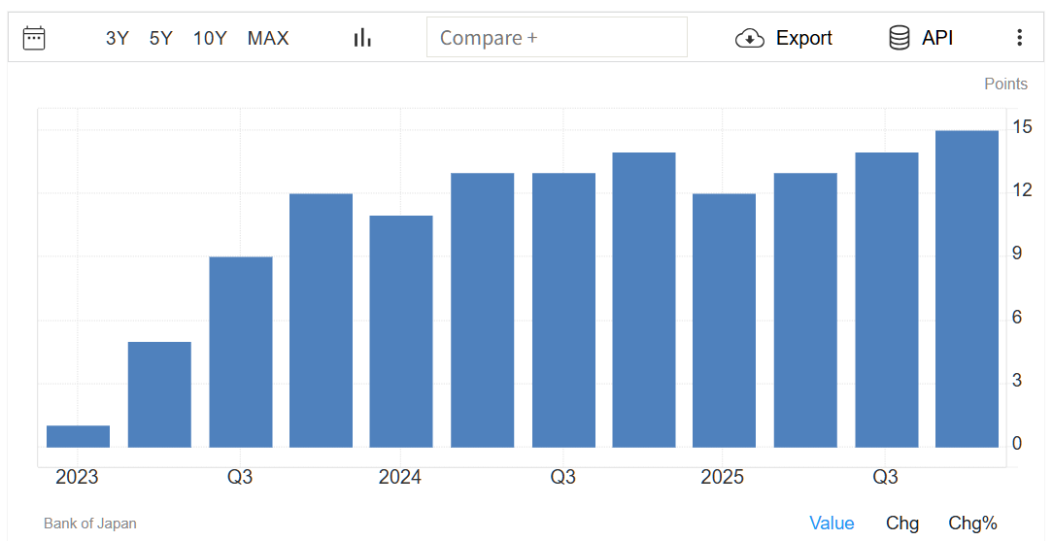Screen dimensions: 1053x541
Task: Switch to the 5Y time range
Action: tap(160, 38)
